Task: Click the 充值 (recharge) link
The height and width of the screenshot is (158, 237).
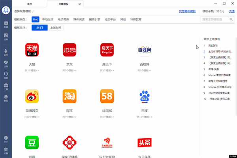Action: [x=231, y=11]
